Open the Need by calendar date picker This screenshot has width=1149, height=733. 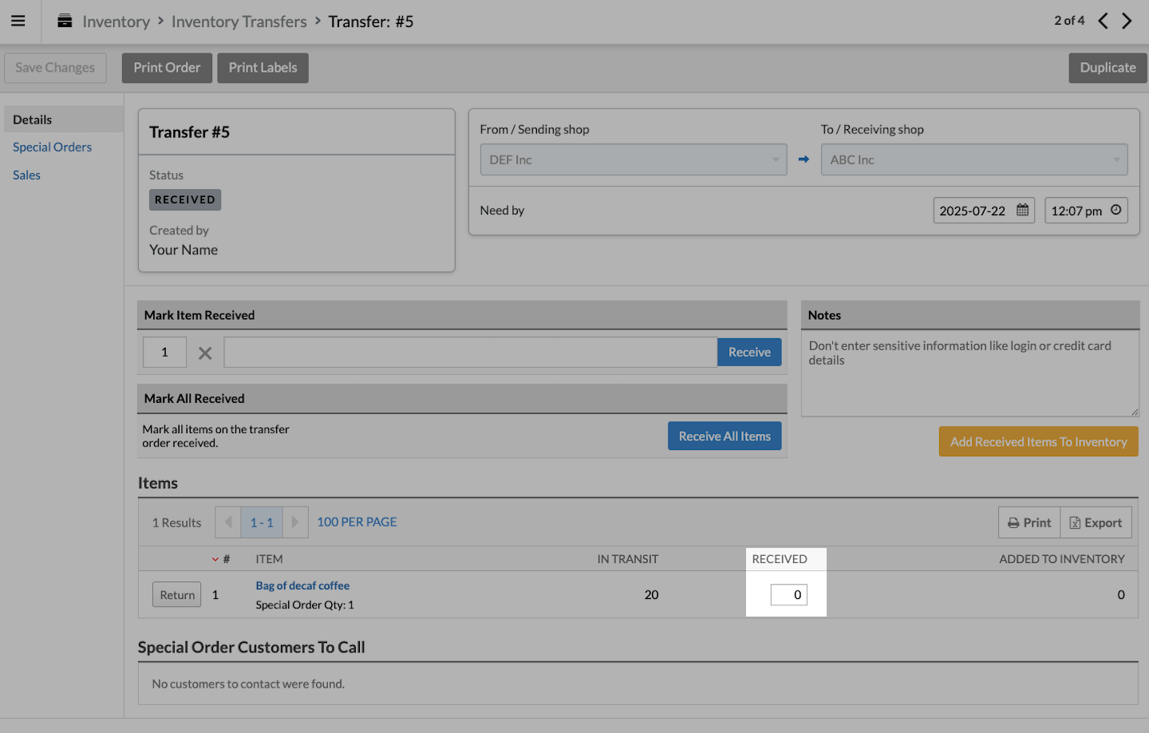click(x=1022, y=211)
